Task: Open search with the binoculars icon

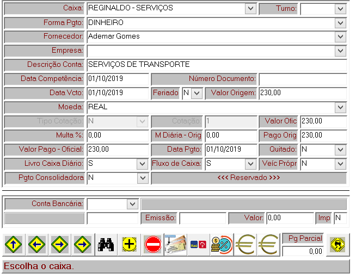Action: click(106, 245)
